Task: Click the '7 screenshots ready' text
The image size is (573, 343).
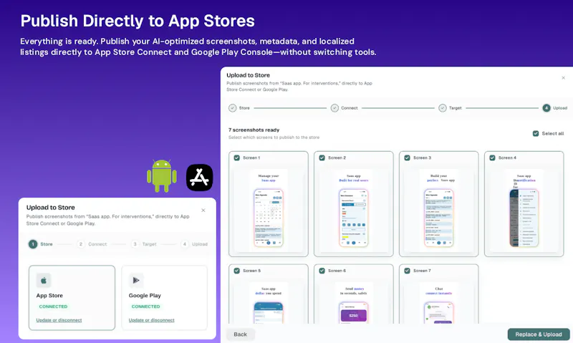Action: coord(254,130)
